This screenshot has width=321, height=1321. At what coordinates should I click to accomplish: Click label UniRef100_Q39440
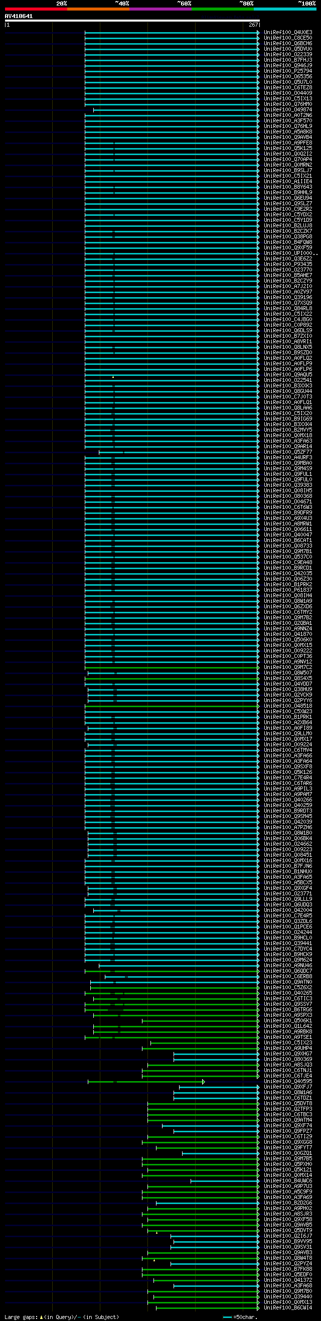click(288, 1296)
